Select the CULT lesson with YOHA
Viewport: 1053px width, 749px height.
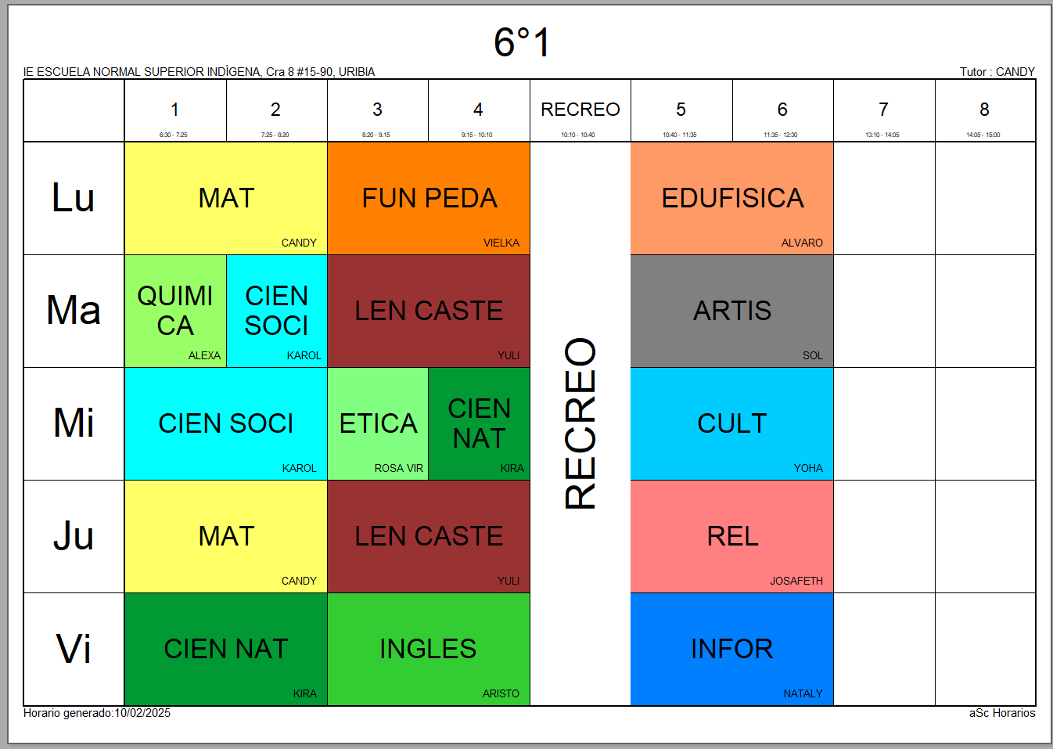tap(732, 423)
